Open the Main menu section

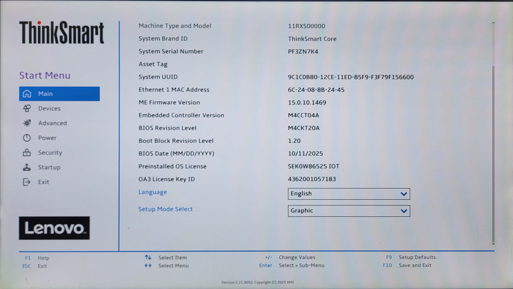tap(60, 94)
